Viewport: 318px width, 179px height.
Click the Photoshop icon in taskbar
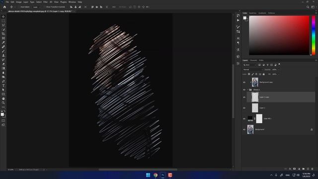pyautogui.click(x=162, y=175)
